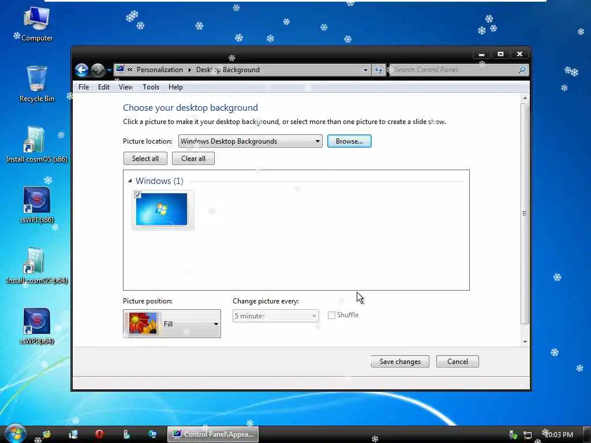Click the Windows (1) group heading
The image size is (591, 443).
tap(159, 181)
